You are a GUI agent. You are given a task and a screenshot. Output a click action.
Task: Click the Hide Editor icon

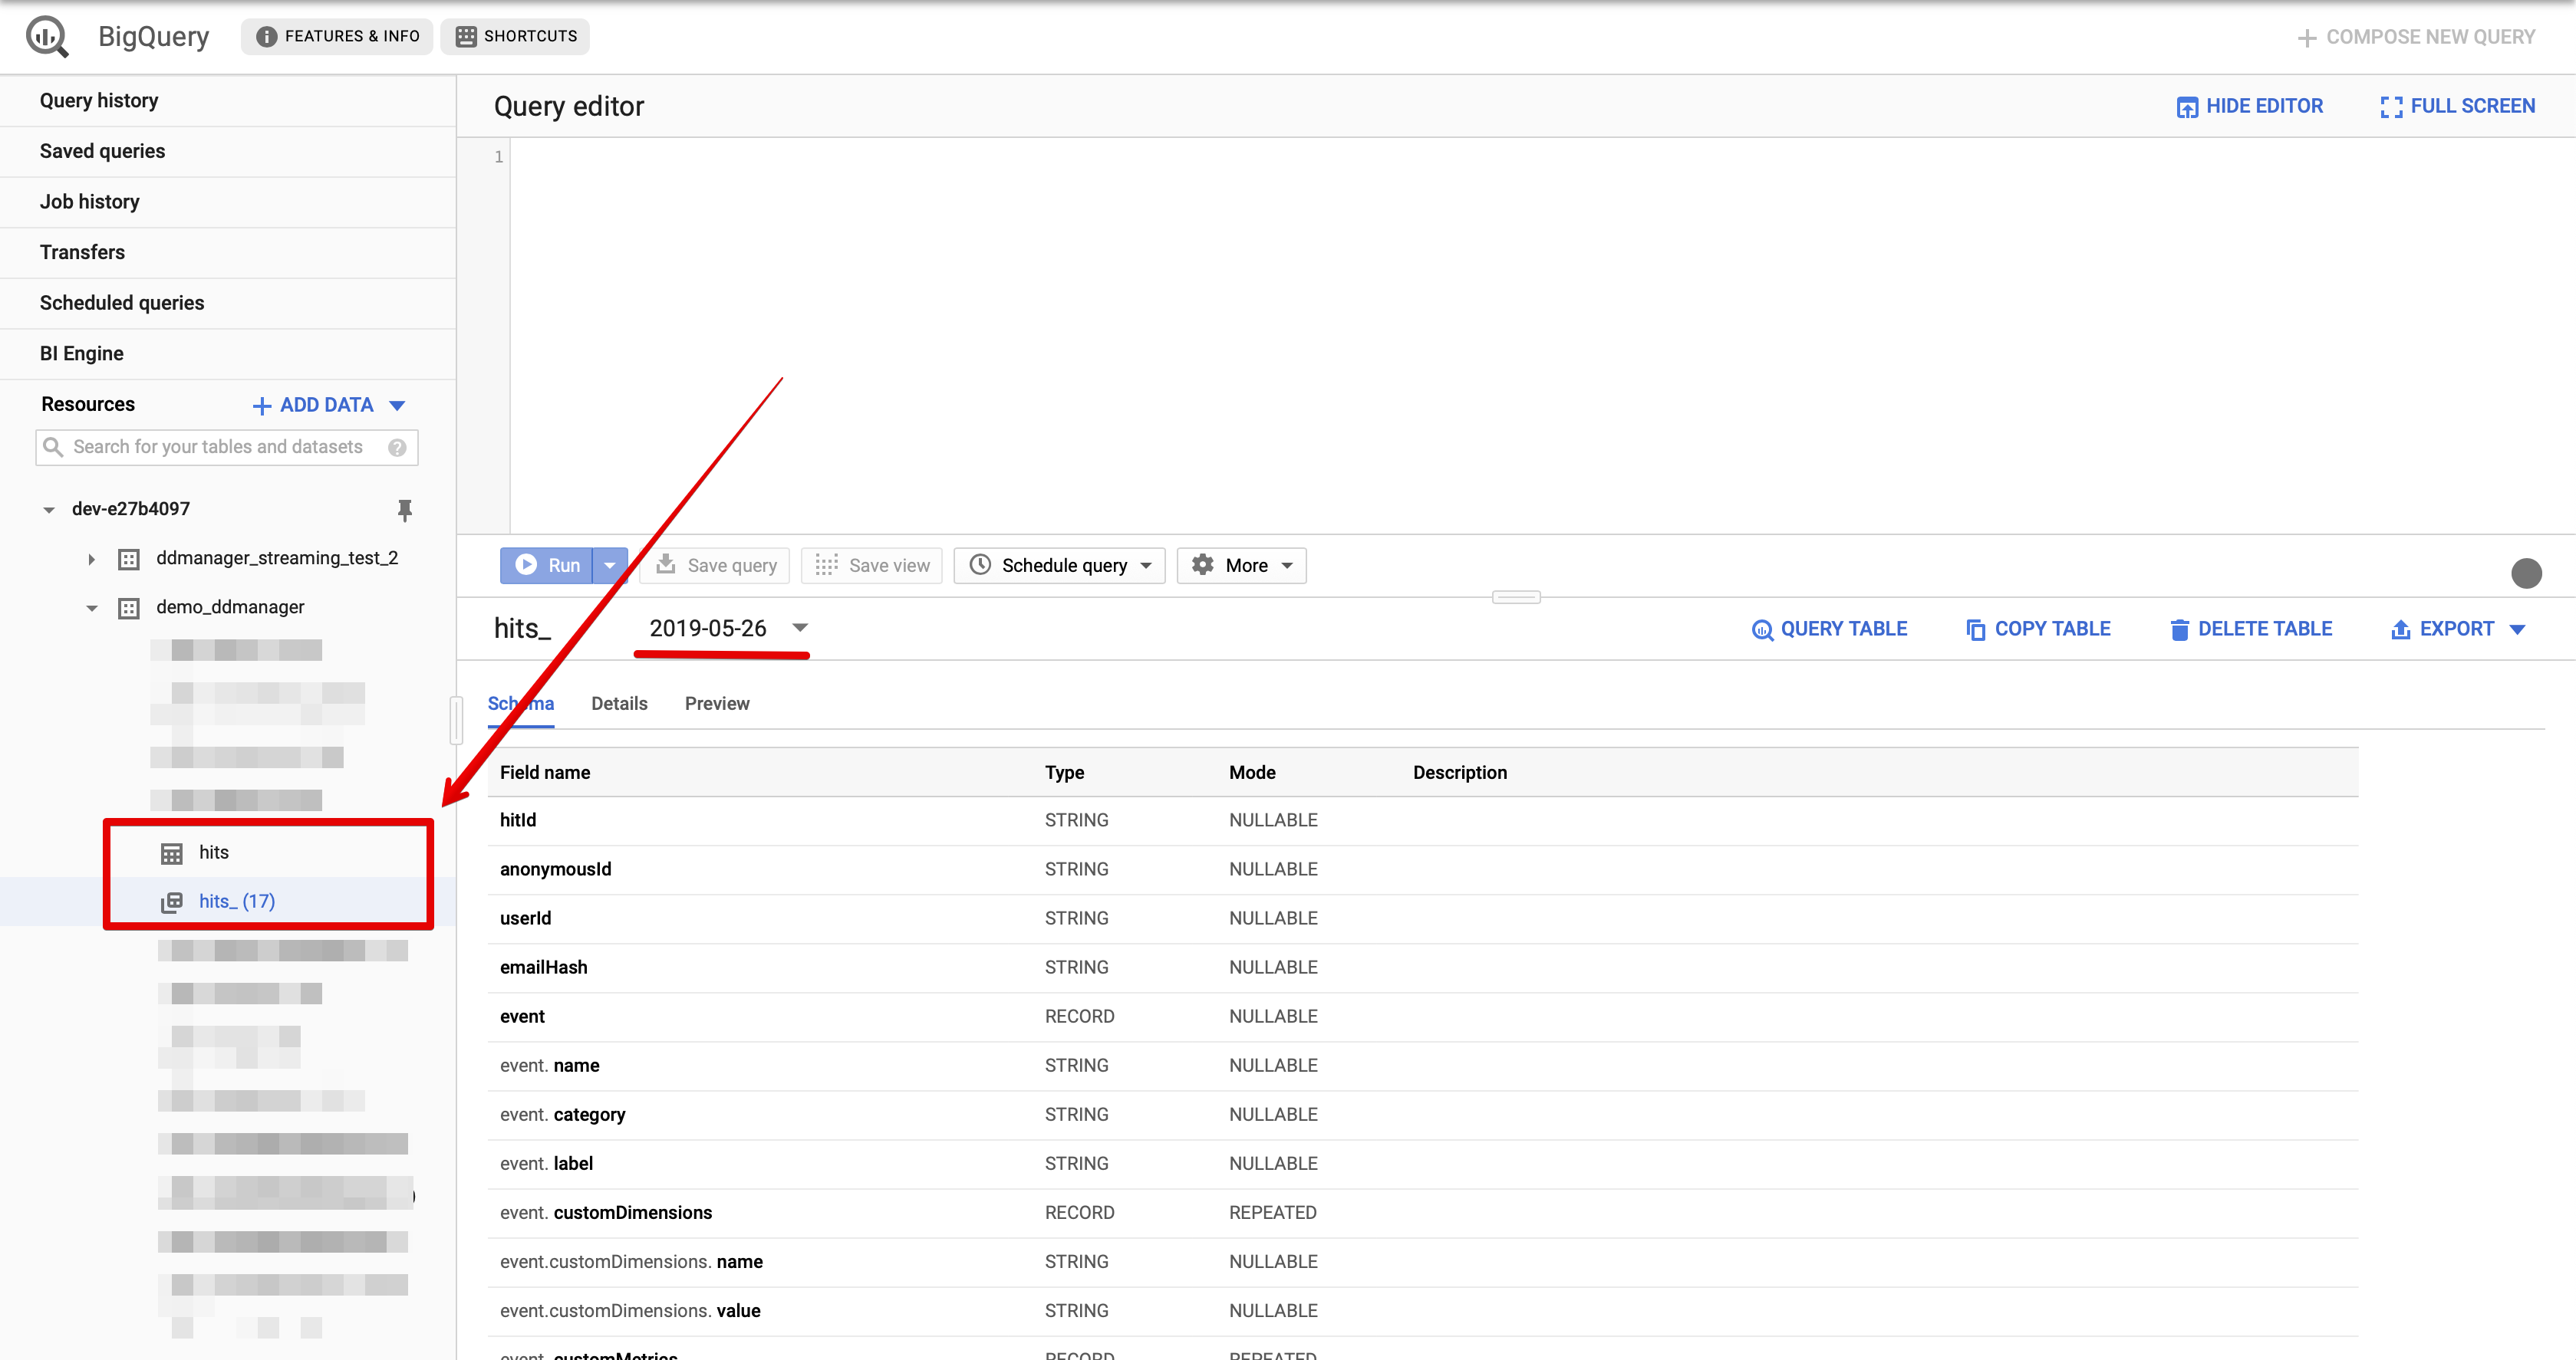tap(2187, 107)
